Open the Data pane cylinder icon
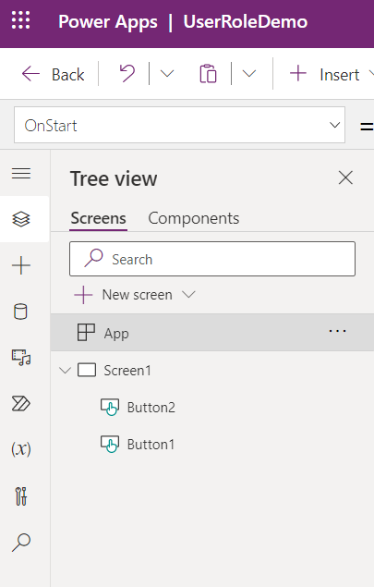The height and width of the screenshot is (587, 374). point(20,312)
